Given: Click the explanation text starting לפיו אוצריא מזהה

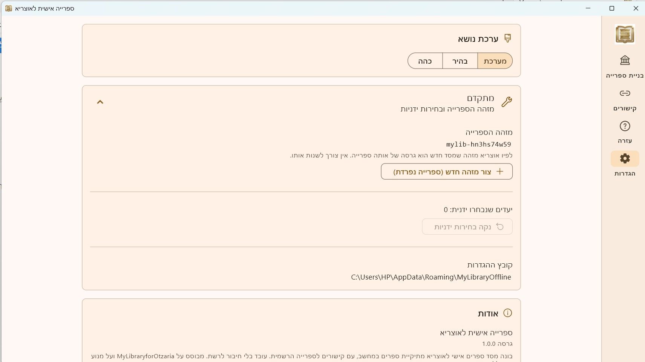Looking at the screenshot, I should [x=401, y=156].
